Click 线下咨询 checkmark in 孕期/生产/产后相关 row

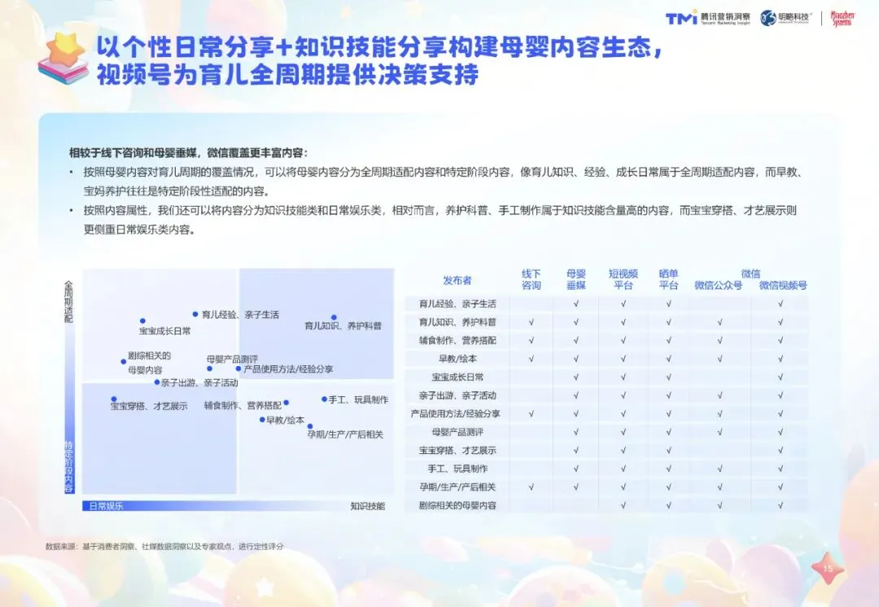coord(531,487)
